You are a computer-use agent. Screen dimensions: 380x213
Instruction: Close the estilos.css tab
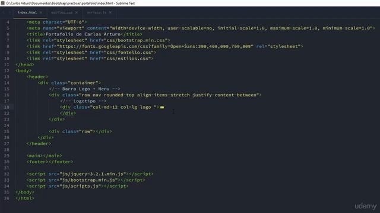[x=77, y=12]
